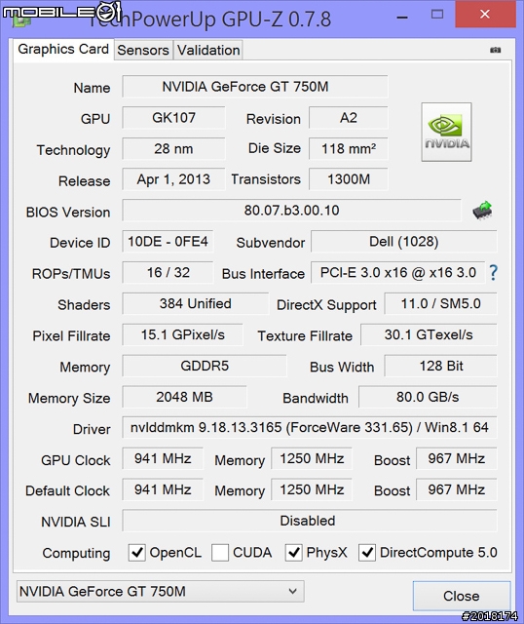
Task: Open the Validation tab
Action: coord(208,50)
